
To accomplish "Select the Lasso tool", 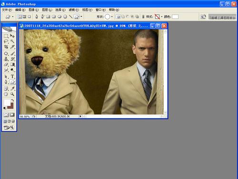I will tap(6, 41).
